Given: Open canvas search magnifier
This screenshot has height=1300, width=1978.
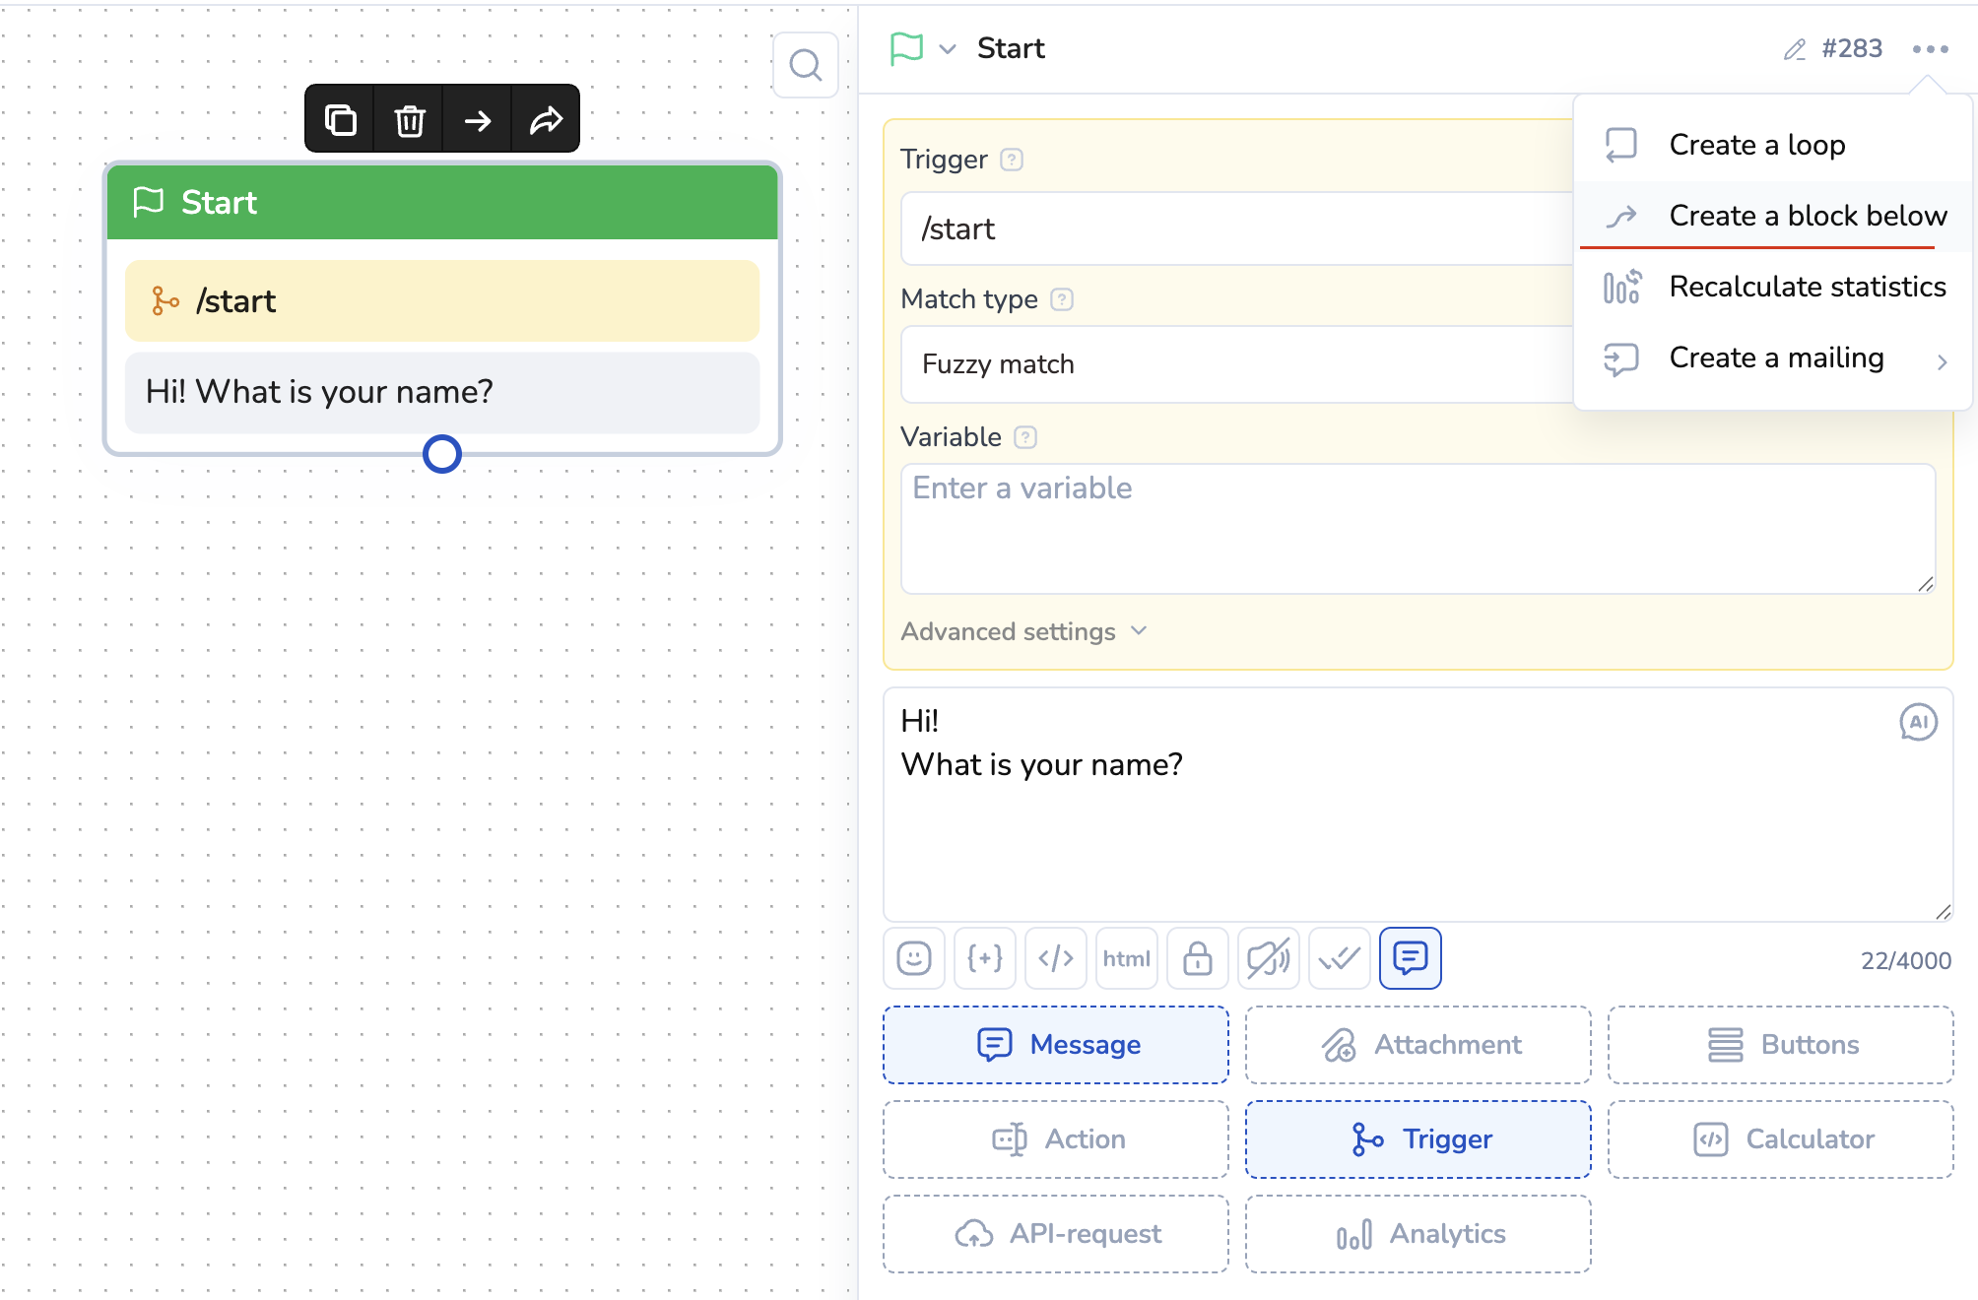Looking at the screenshot, I should click(806, 65).
